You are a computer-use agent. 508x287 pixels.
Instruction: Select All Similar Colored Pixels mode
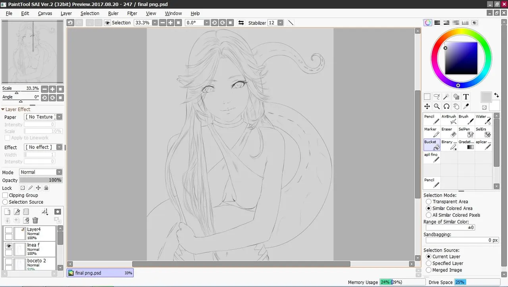coord(429,215)
